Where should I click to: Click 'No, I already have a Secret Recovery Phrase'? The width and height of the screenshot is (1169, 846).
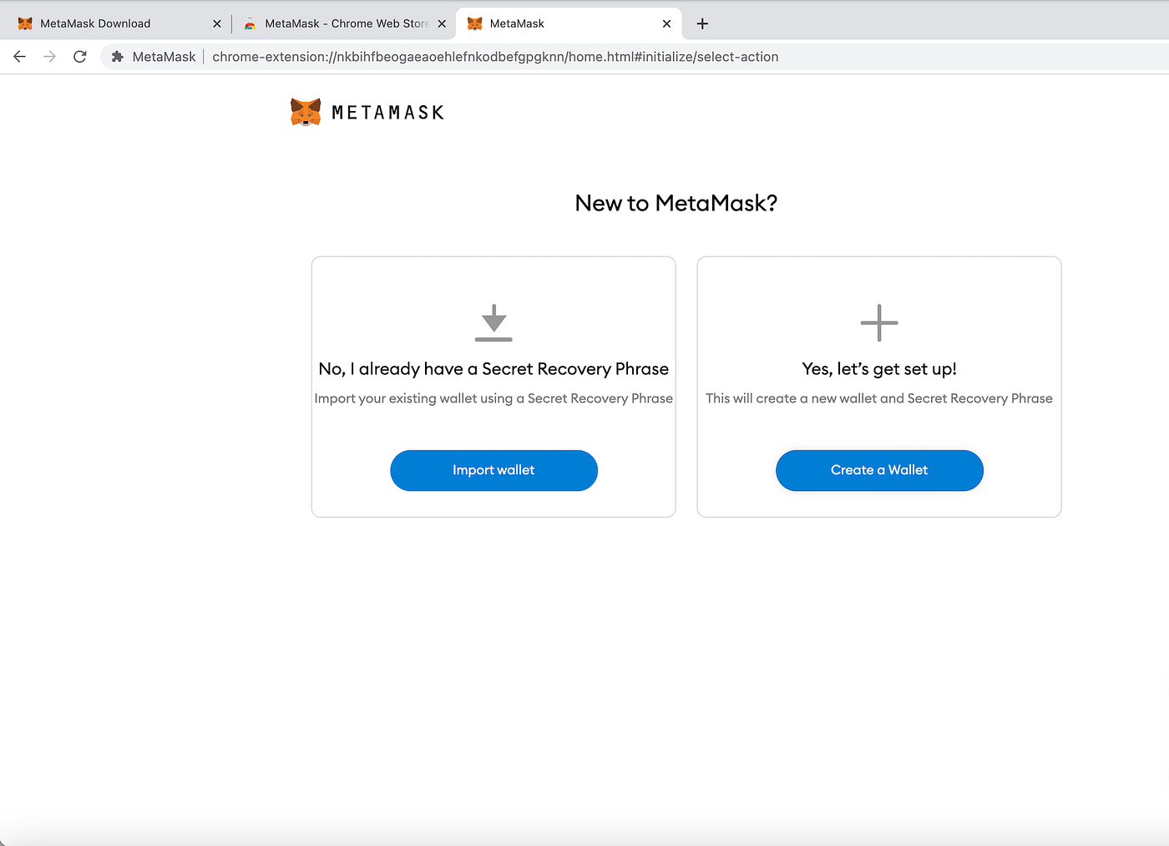point(493,369)
